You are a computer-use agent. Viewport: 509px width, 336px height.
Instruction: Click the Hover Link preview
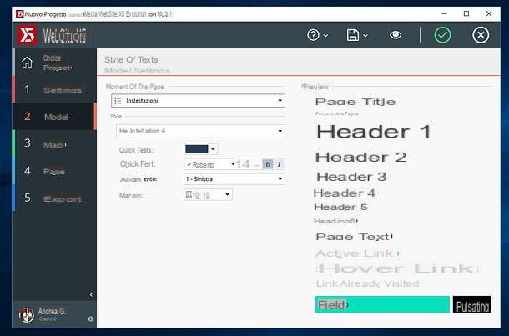click(x=397, y=268)
